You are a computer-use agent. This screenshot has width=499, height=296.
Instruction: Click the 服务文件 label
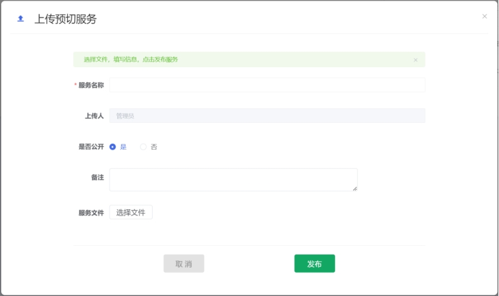click(x=91, y=213)
